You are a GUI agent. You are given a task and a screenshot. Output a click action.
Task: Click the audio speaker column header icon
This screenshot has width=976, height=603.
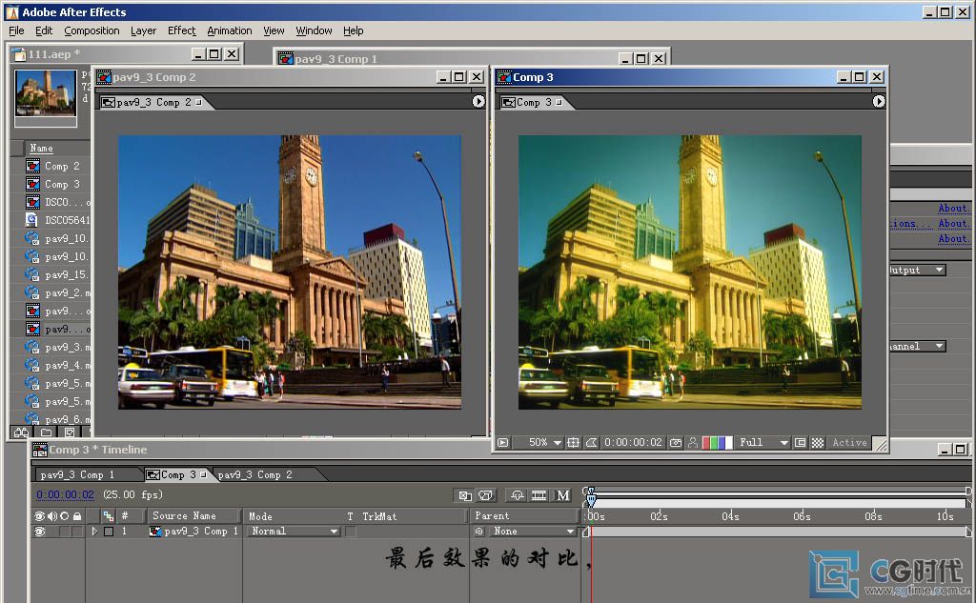click(x=52, y=516)
